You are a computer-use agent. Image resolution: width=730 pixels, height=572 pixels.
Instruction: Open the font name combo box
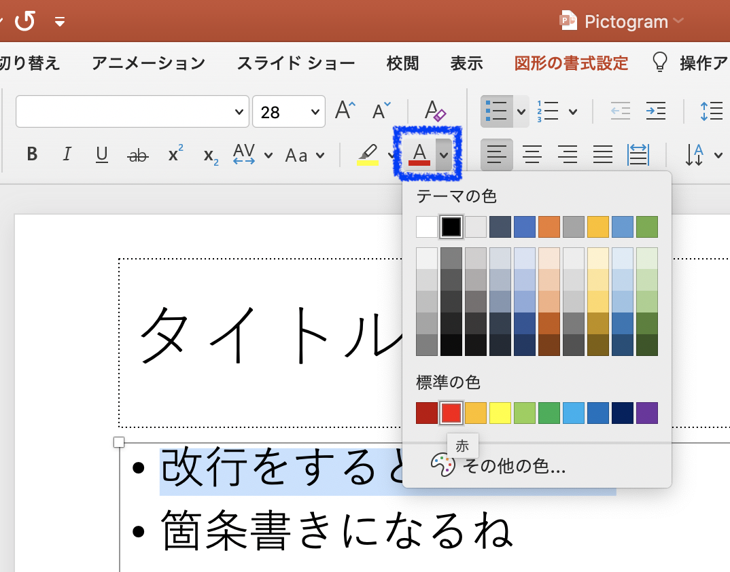[x=133, y=111]
